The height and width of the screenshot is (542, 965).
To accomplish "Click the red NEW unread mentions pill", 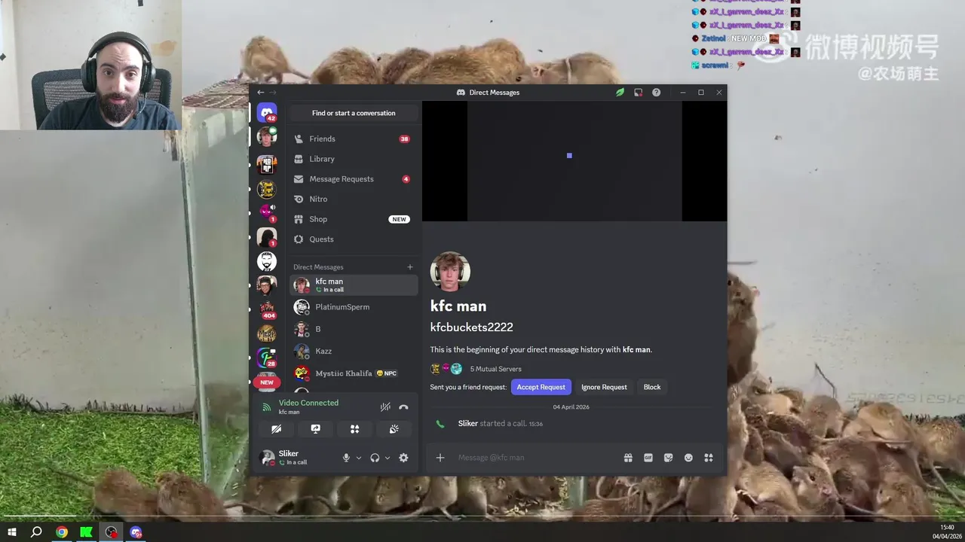I will pos(266,382).
